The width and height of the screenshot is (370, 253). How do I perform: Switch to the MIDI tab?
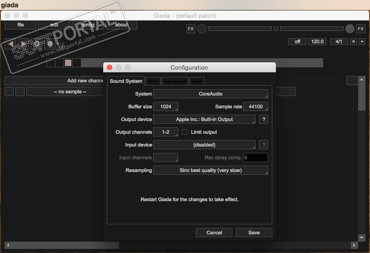[x=153, y=81]
